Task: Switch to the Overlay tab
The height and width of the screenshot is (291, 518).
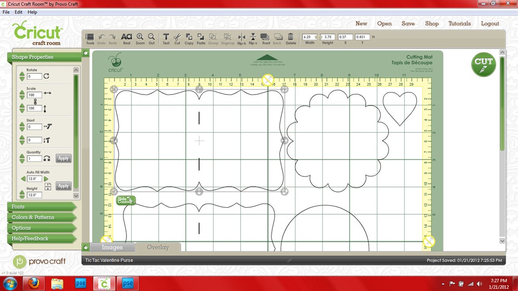Action: [x=158, y=247]
